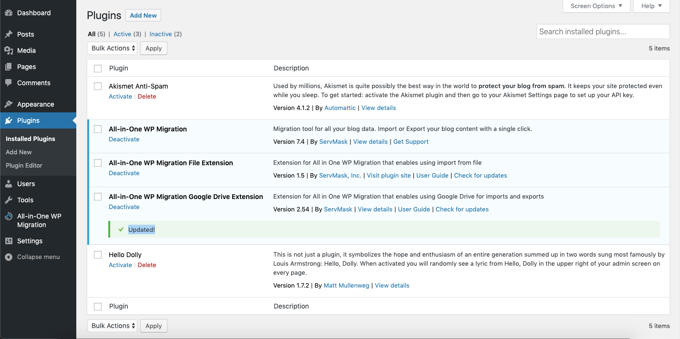The height and width of the screenshot is (339, 680).
Task: Open the Matt Mullenweg author link
Action: (346, 286)
